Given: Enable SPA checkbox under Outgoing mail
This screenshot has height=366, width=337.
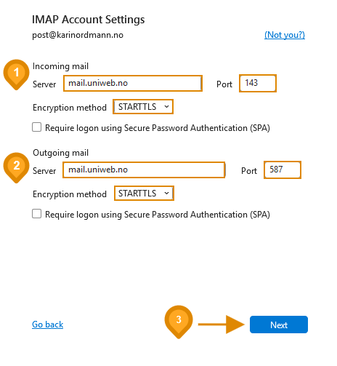Looking at the screenshot, I should tap(36, 214).
